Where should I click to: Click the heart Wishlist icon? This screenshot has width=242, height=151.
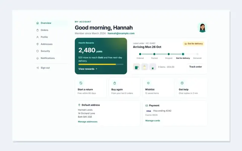tap(148, 83)
